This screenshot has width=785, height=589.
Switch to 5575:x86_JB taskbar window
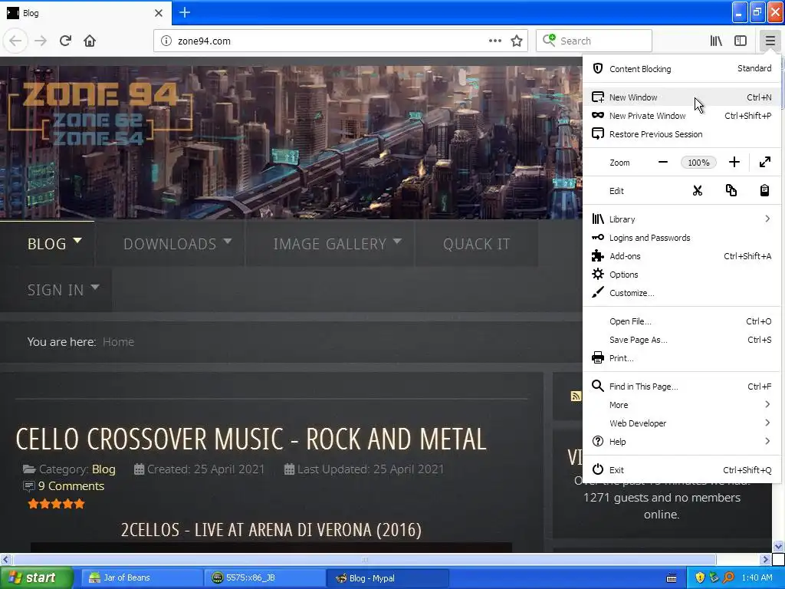click(264, 577)
